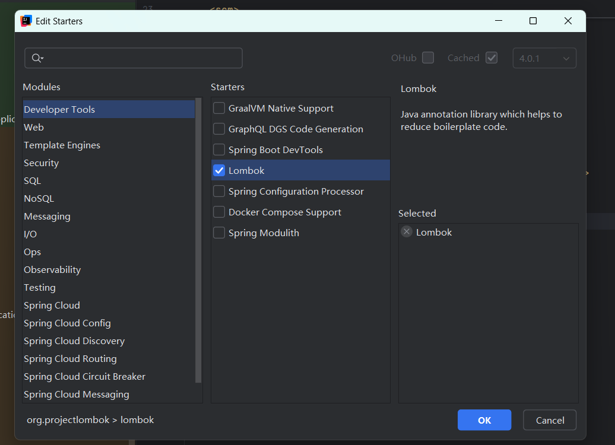The height and width of the screenshot is (445, 615).
Task: Check the Spring Modulith starter
Action: click(x=219, y=233)
